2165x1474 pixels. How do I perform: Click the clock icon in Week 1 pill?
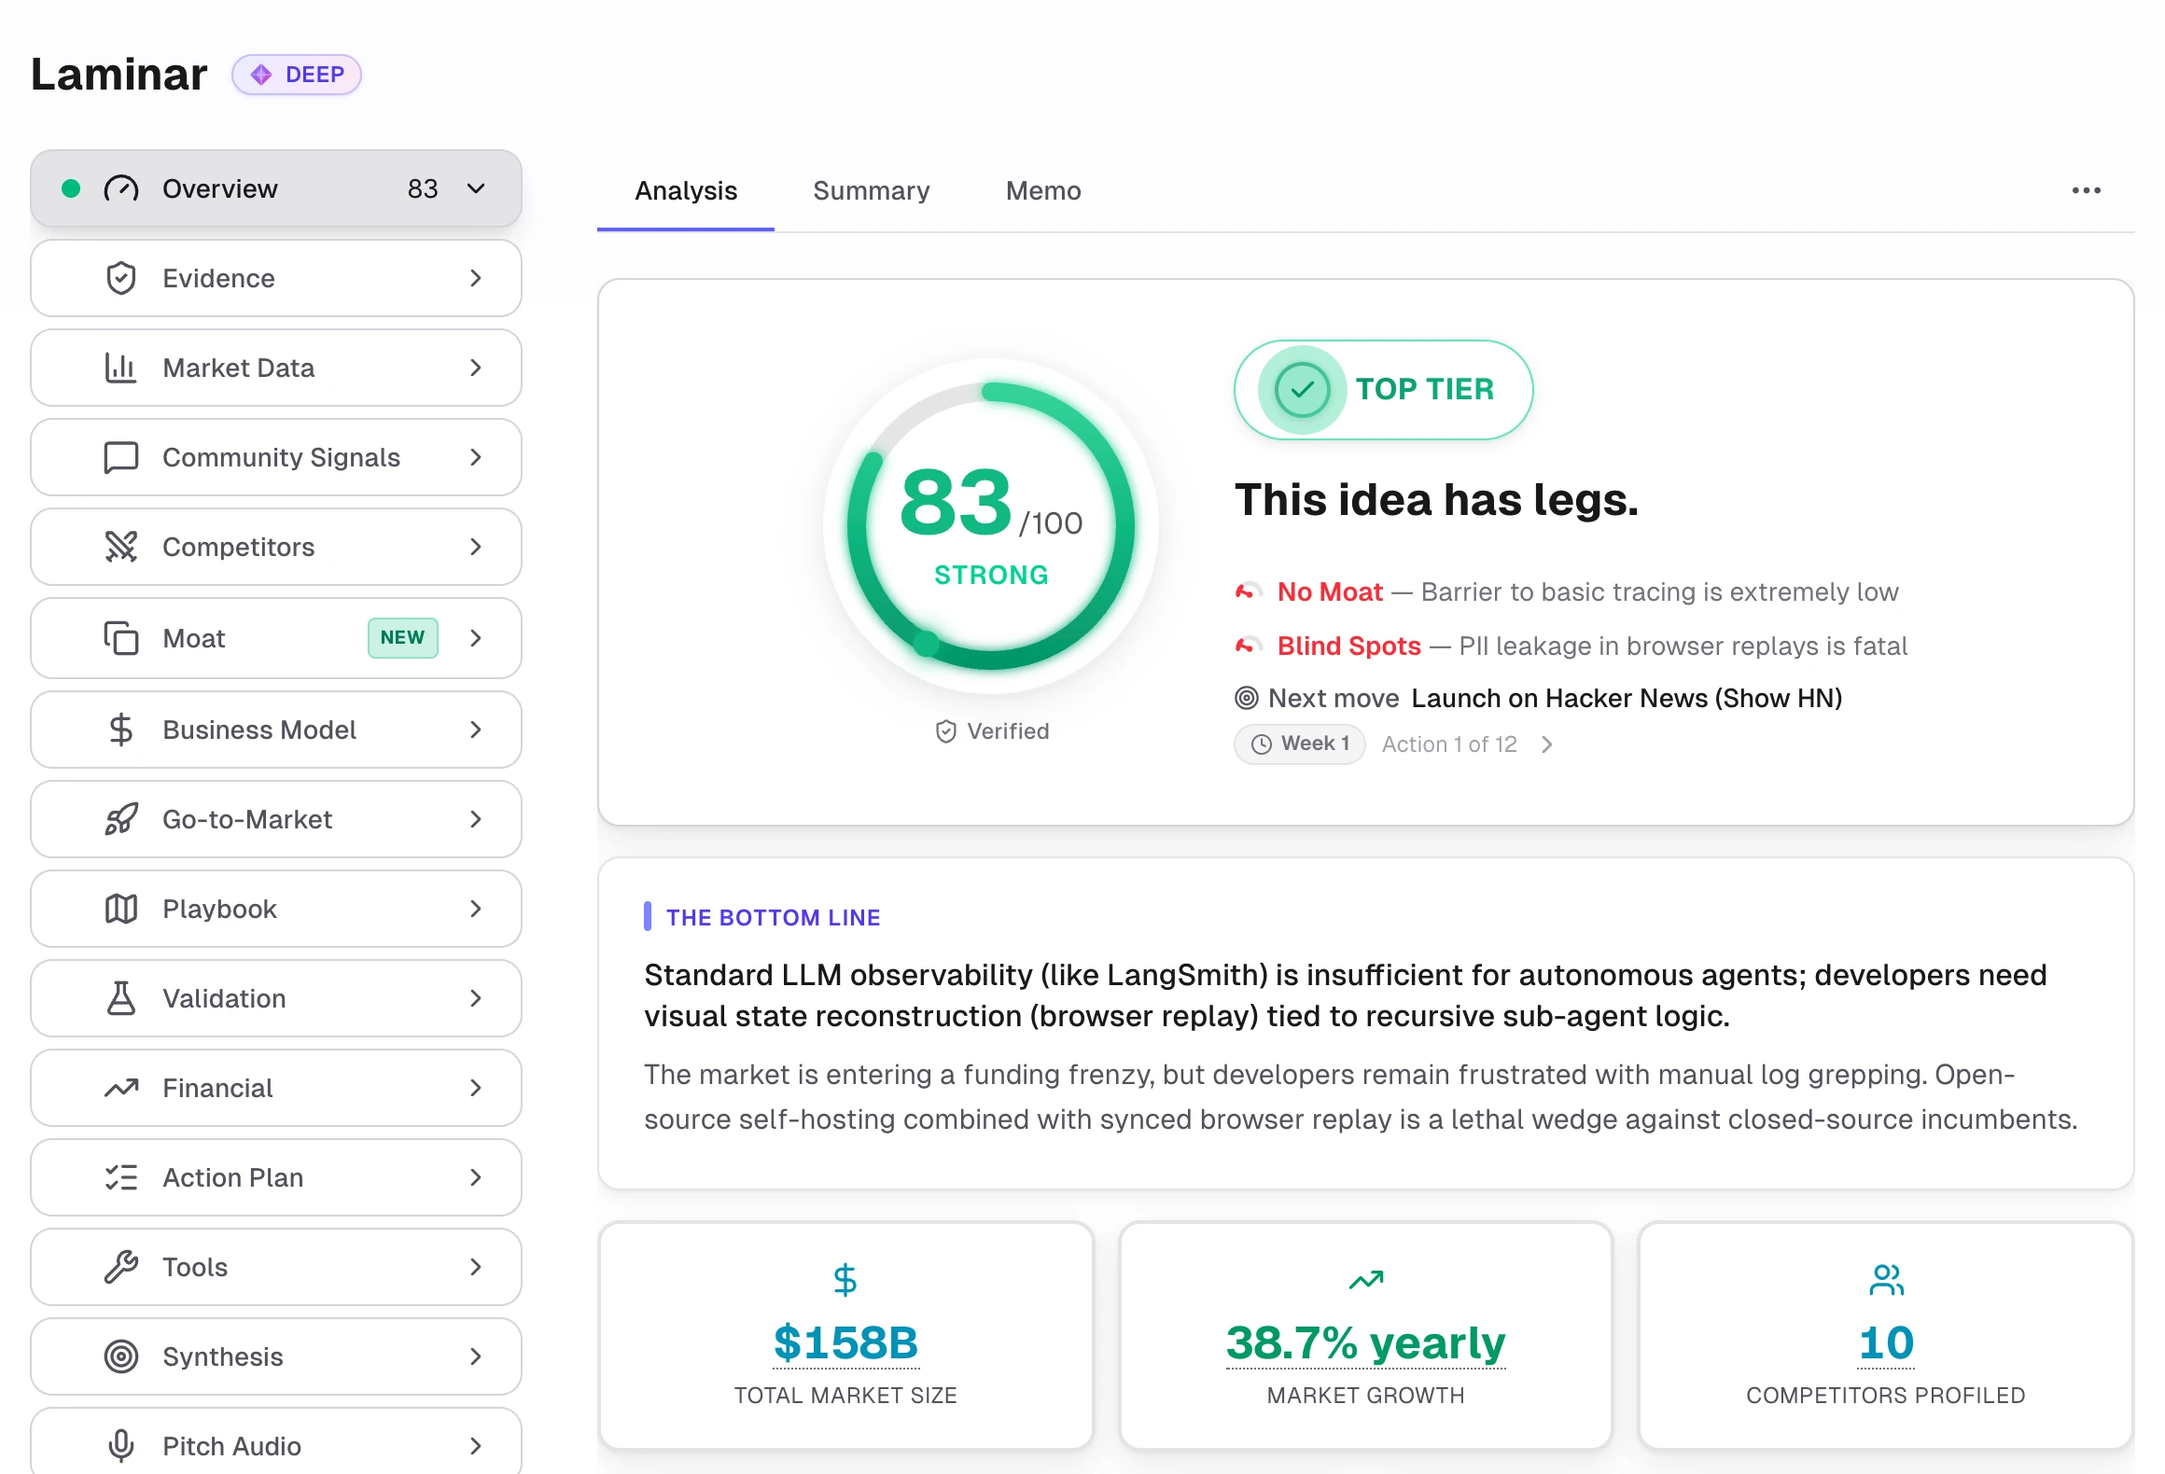[1262, 744]
